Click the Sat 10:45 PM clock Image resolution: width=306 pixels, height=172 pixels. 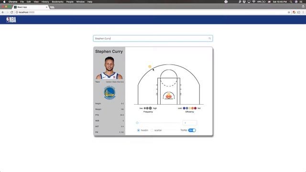tap(280, 2)
